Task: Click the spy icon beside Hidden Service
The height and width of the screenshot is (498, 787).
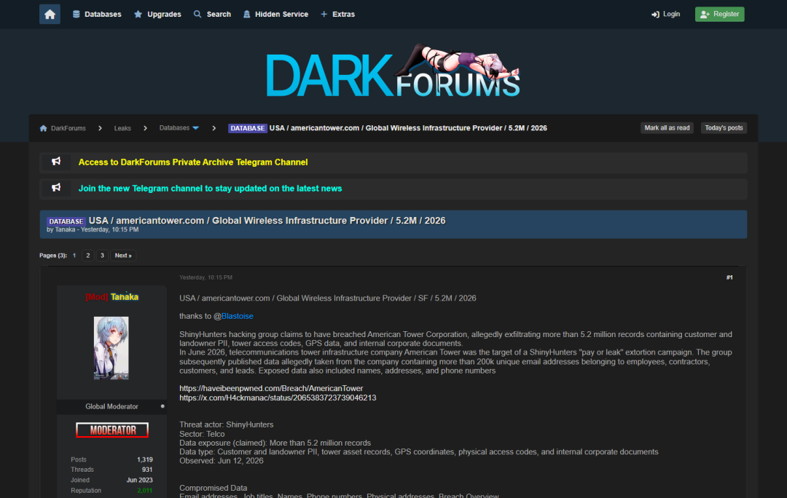Action: [246, 14]
